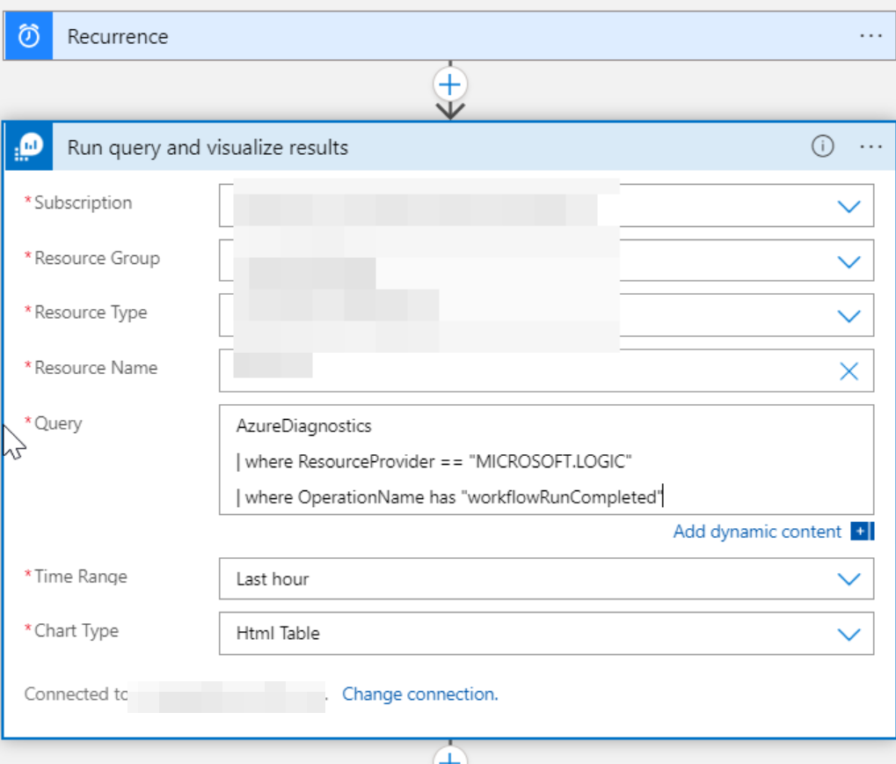Screen dimensions: 896x764
Task: Show info for Run query action
Action: click(822, 147)
